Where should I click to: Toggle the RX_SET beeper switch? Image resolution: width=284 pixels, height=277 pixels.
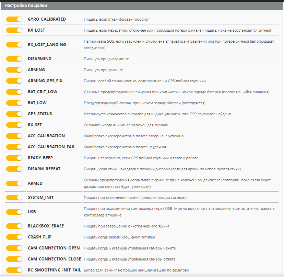[14, 125]
